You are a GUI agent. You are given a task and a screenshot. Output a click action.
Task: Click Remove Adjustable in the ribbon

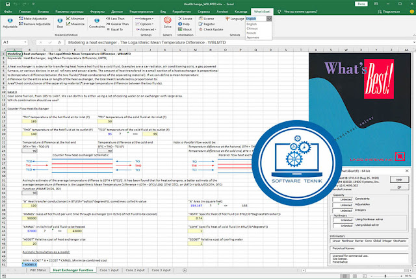[x=34, y=24]
